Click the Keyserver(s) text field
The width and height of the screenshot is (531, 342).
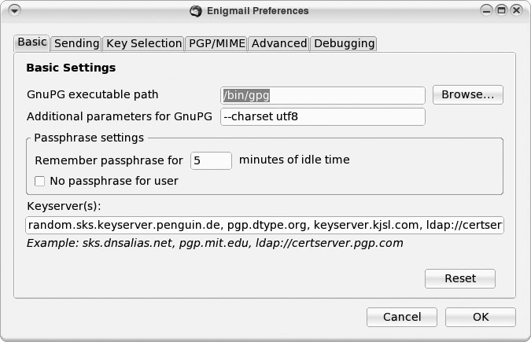(x=264, y=226)
